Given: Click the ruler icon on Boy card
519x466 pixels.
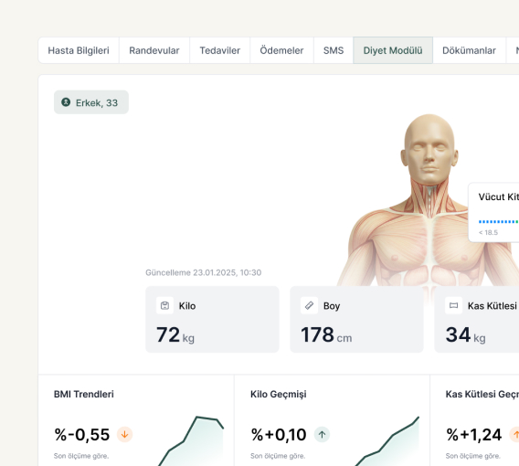Looking at the screenshot, I should coord(309,305).
